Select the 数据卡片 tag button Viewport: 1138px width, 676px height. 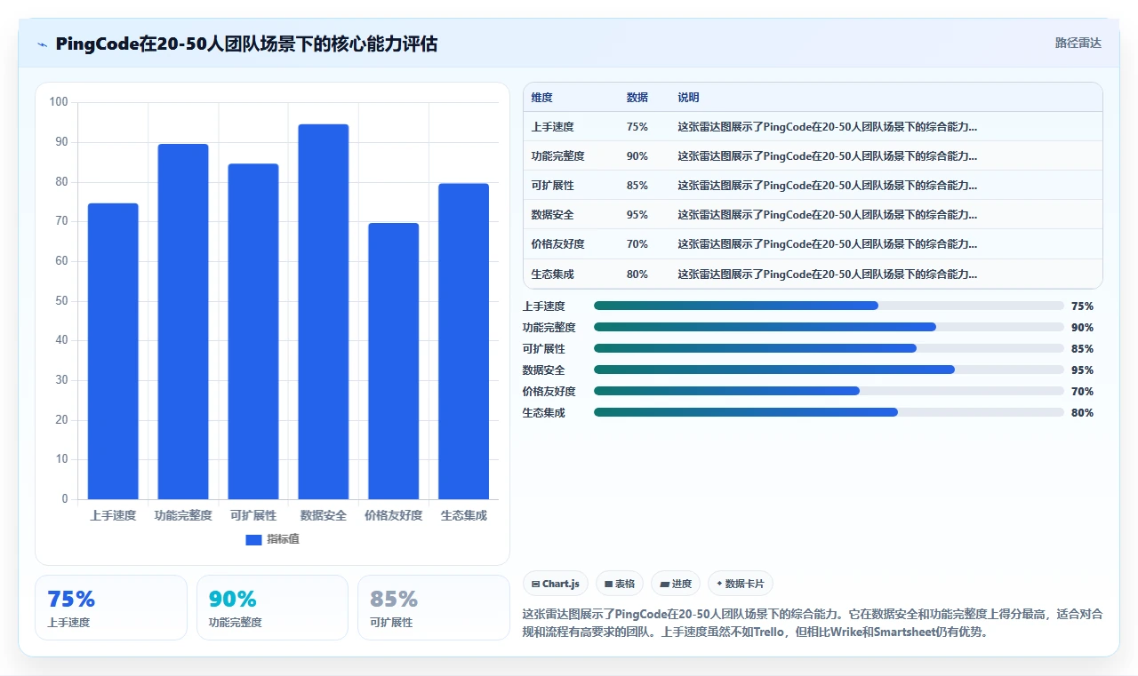pyautogui.click(x=741, y=584)
